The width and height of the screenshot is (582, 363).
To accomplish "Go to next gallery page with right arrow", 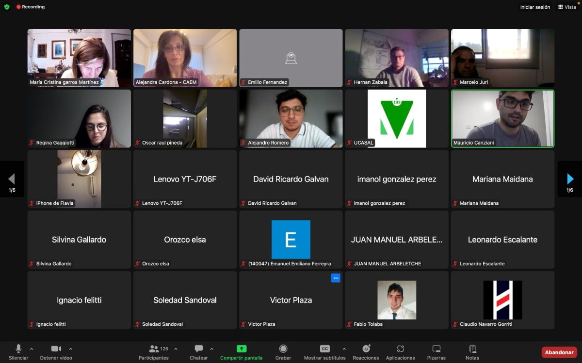I will [570, 179].
